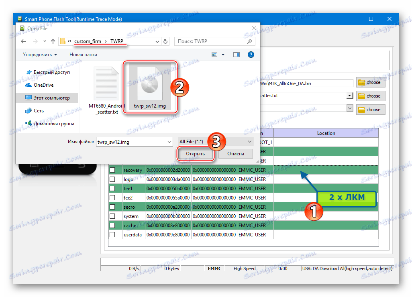
Task: Minimize the Flash Tool window
Action: click(353, 19)
